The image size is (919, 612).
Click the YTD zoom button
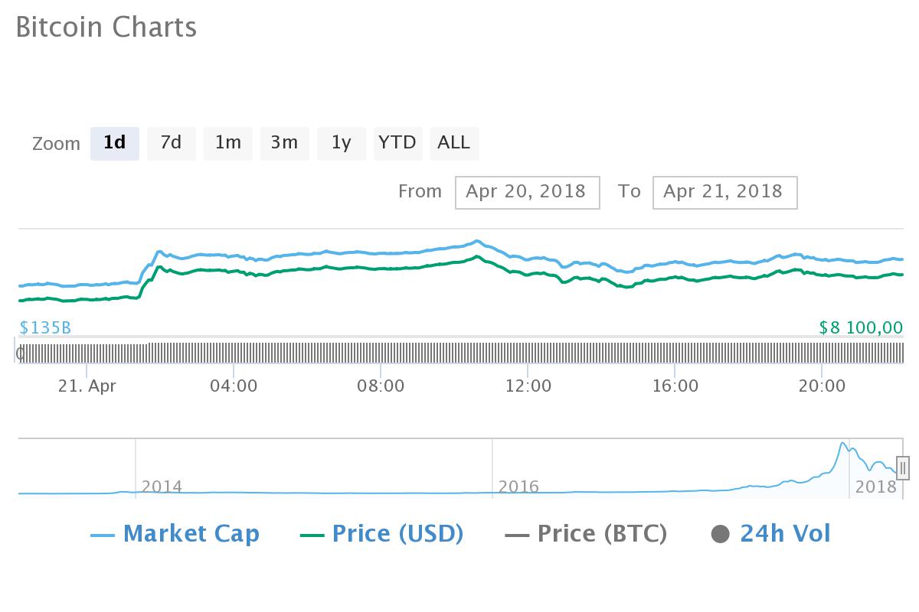coord(397,143)
